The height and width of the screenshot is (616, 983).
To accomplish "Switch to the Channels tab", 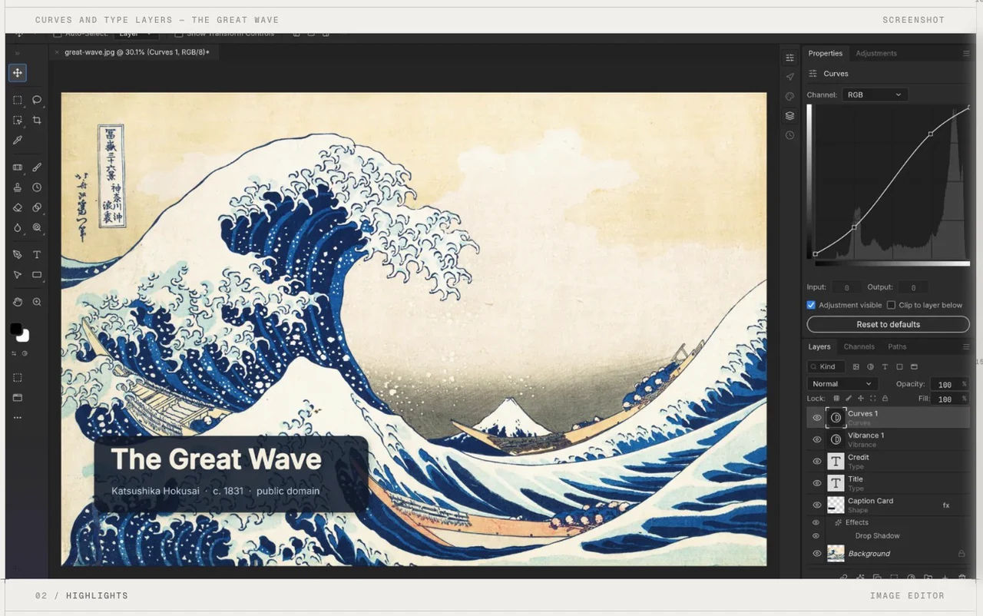I will point(859,347).
